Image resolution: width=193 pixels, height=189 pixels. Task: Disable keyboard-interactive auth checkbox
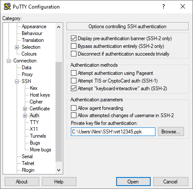(73, 89)
